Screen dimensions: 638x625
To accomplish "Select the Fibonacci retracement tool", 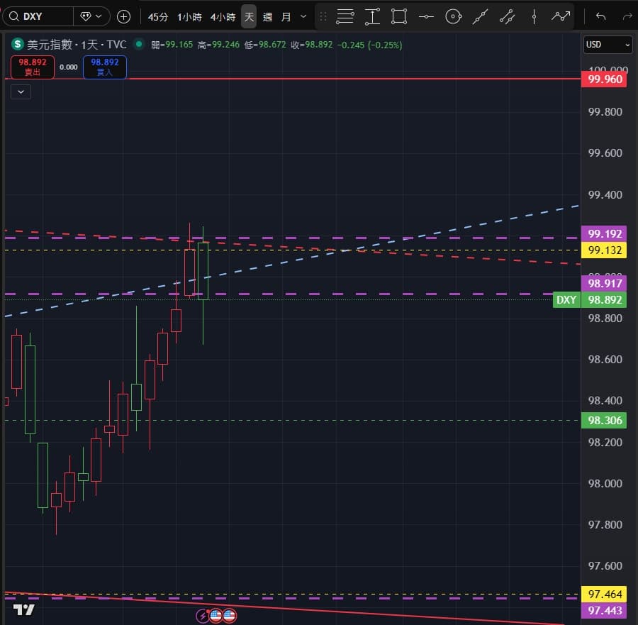I will click(x=345, y=17).
